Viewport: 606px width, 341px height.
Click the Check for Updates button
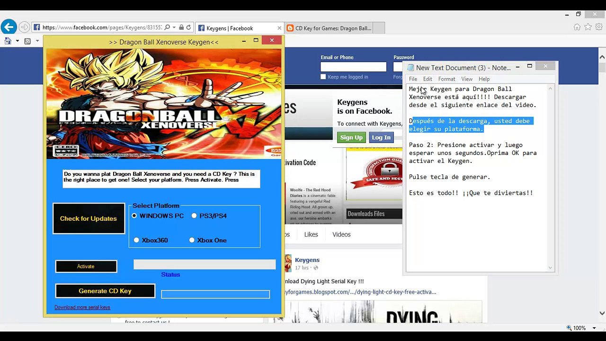89,218
